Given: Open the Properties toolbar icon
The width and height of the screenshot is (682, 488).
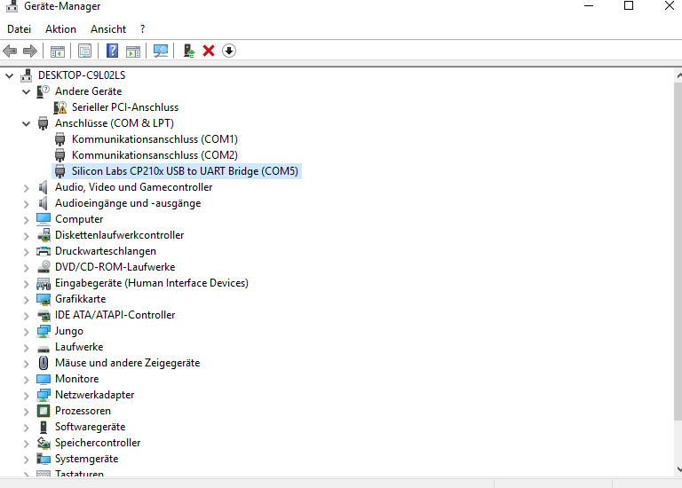Looking at the screenshot, I should tap(85, 51).
